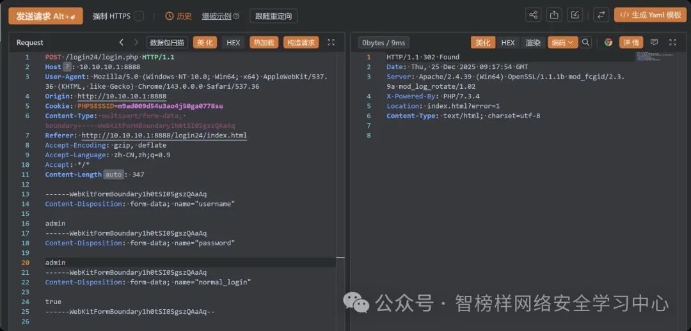Click the Origin URL http://10.10.10.1:8888

tap(122, 96)
